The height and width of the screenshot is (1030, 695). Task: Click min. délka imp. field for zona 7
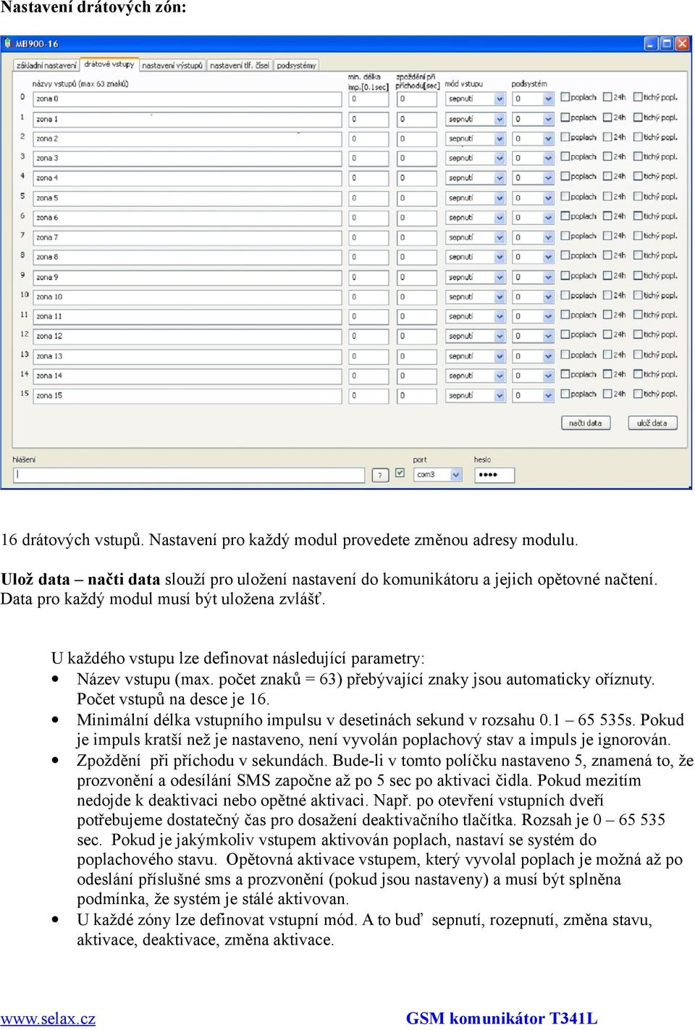point(368,237)
